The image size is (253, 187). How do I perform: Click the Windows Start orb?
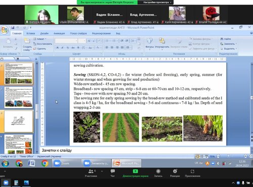[x=5, y=163]
